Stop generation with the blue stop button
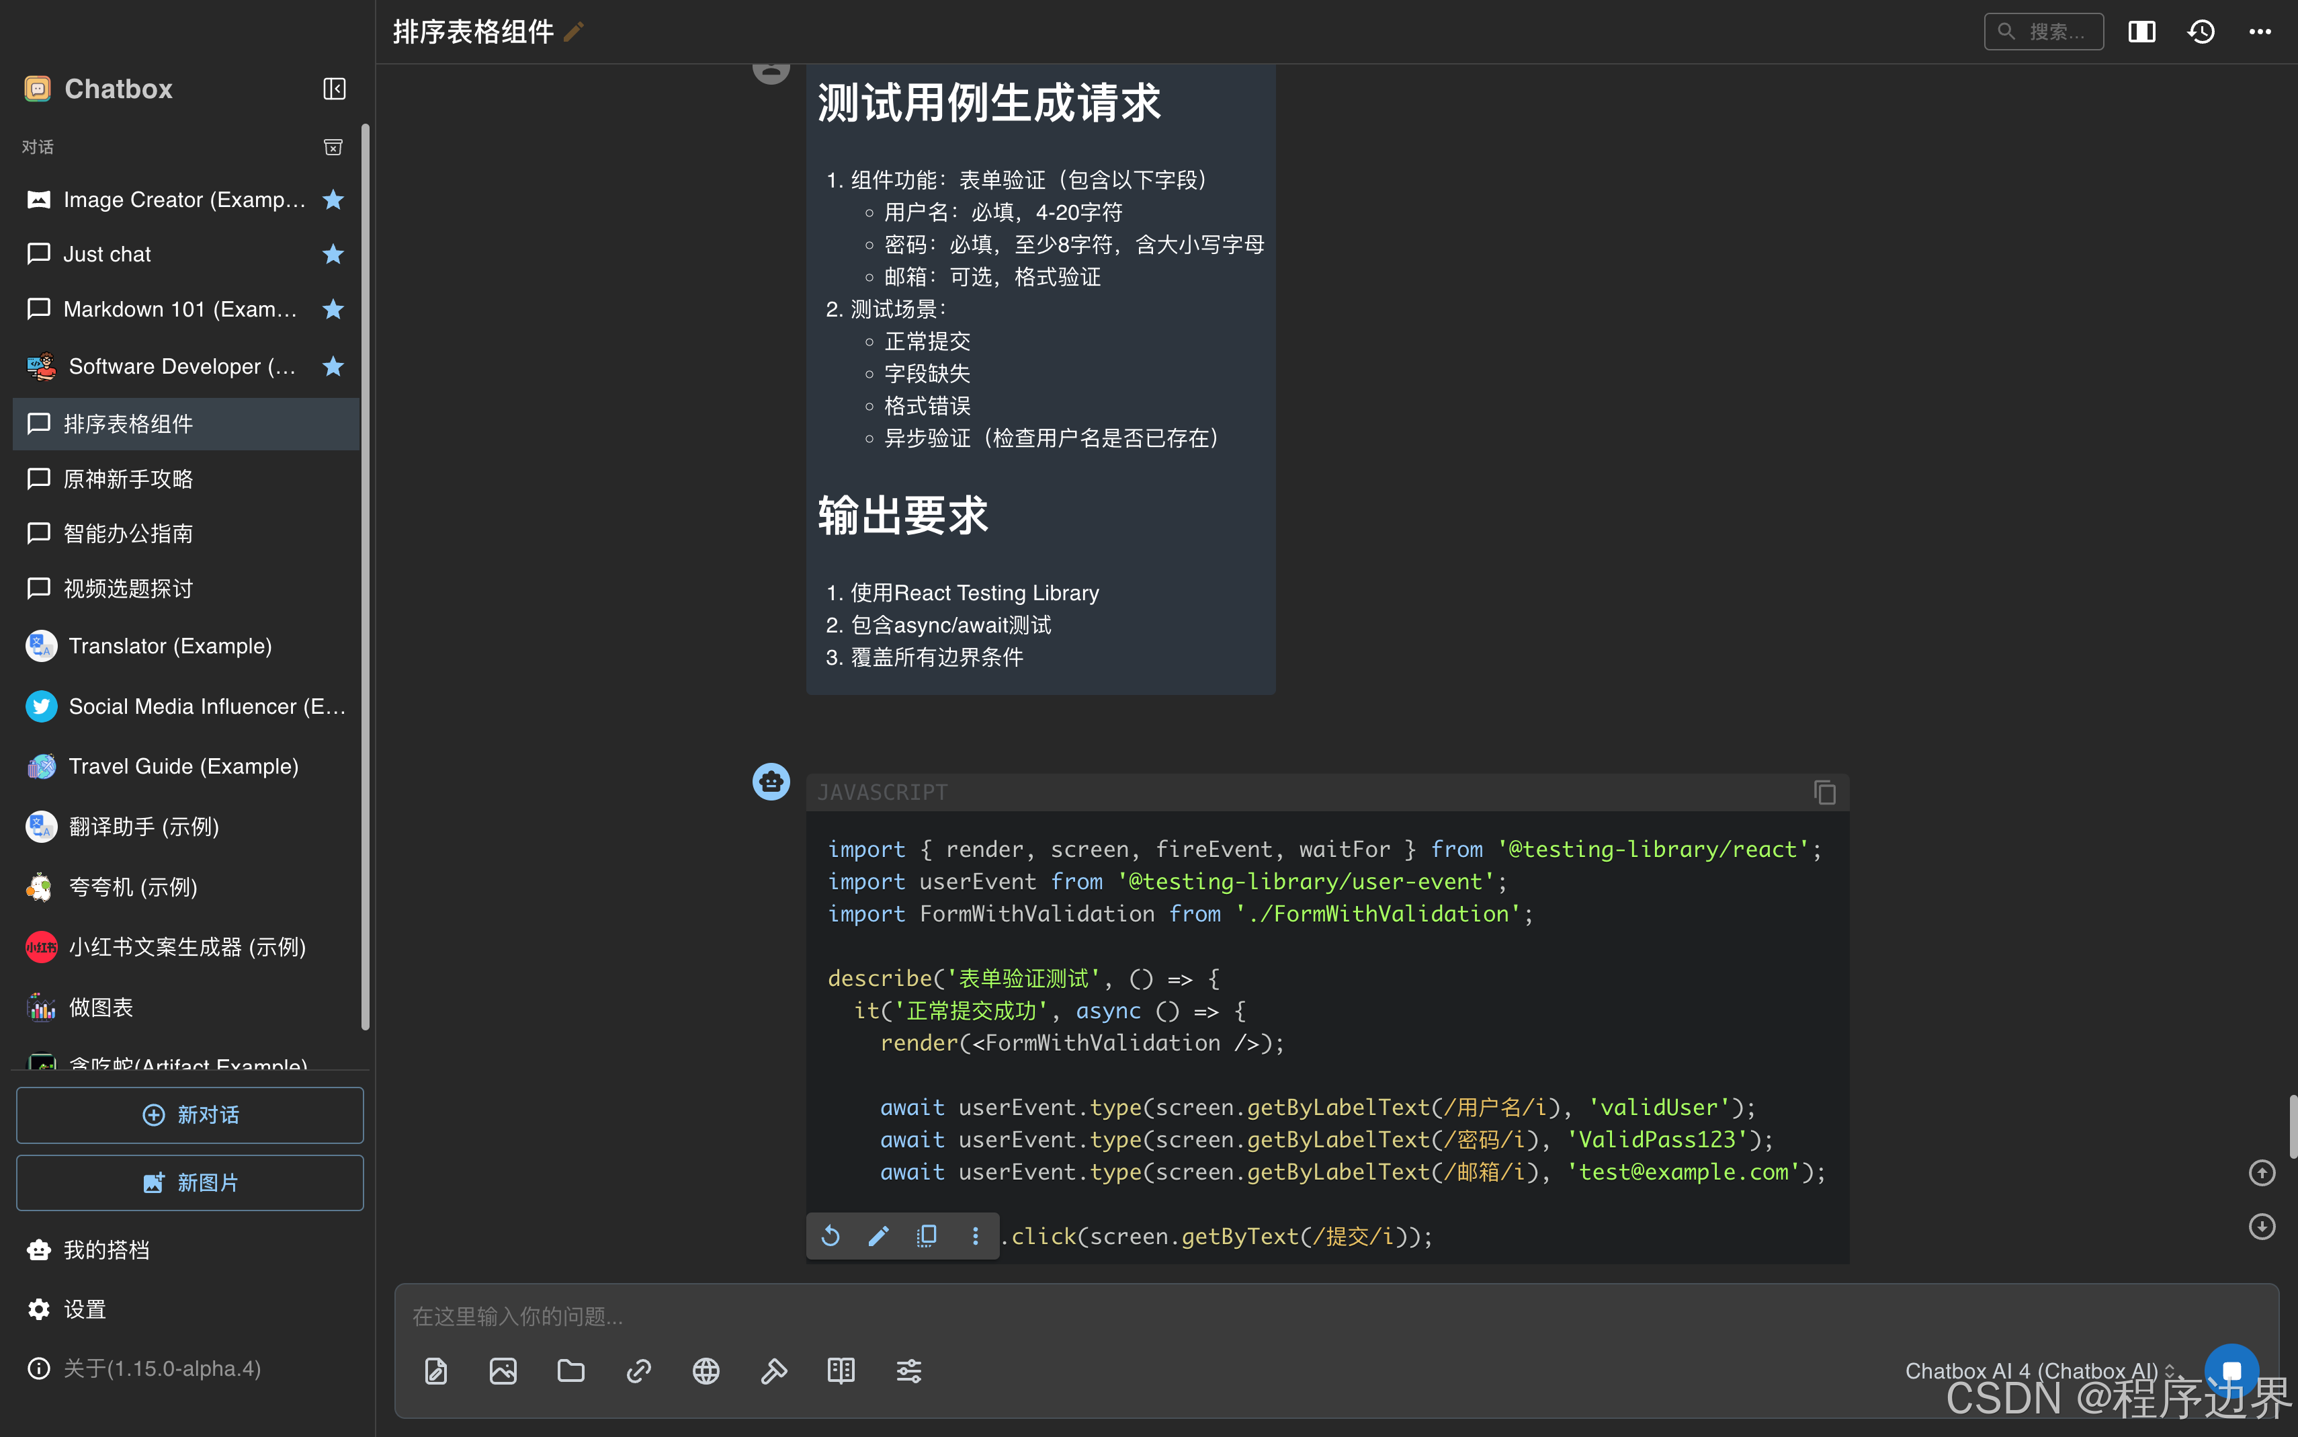Viewport: 2298px width, 1437px height. (x=2231, y=1370)
